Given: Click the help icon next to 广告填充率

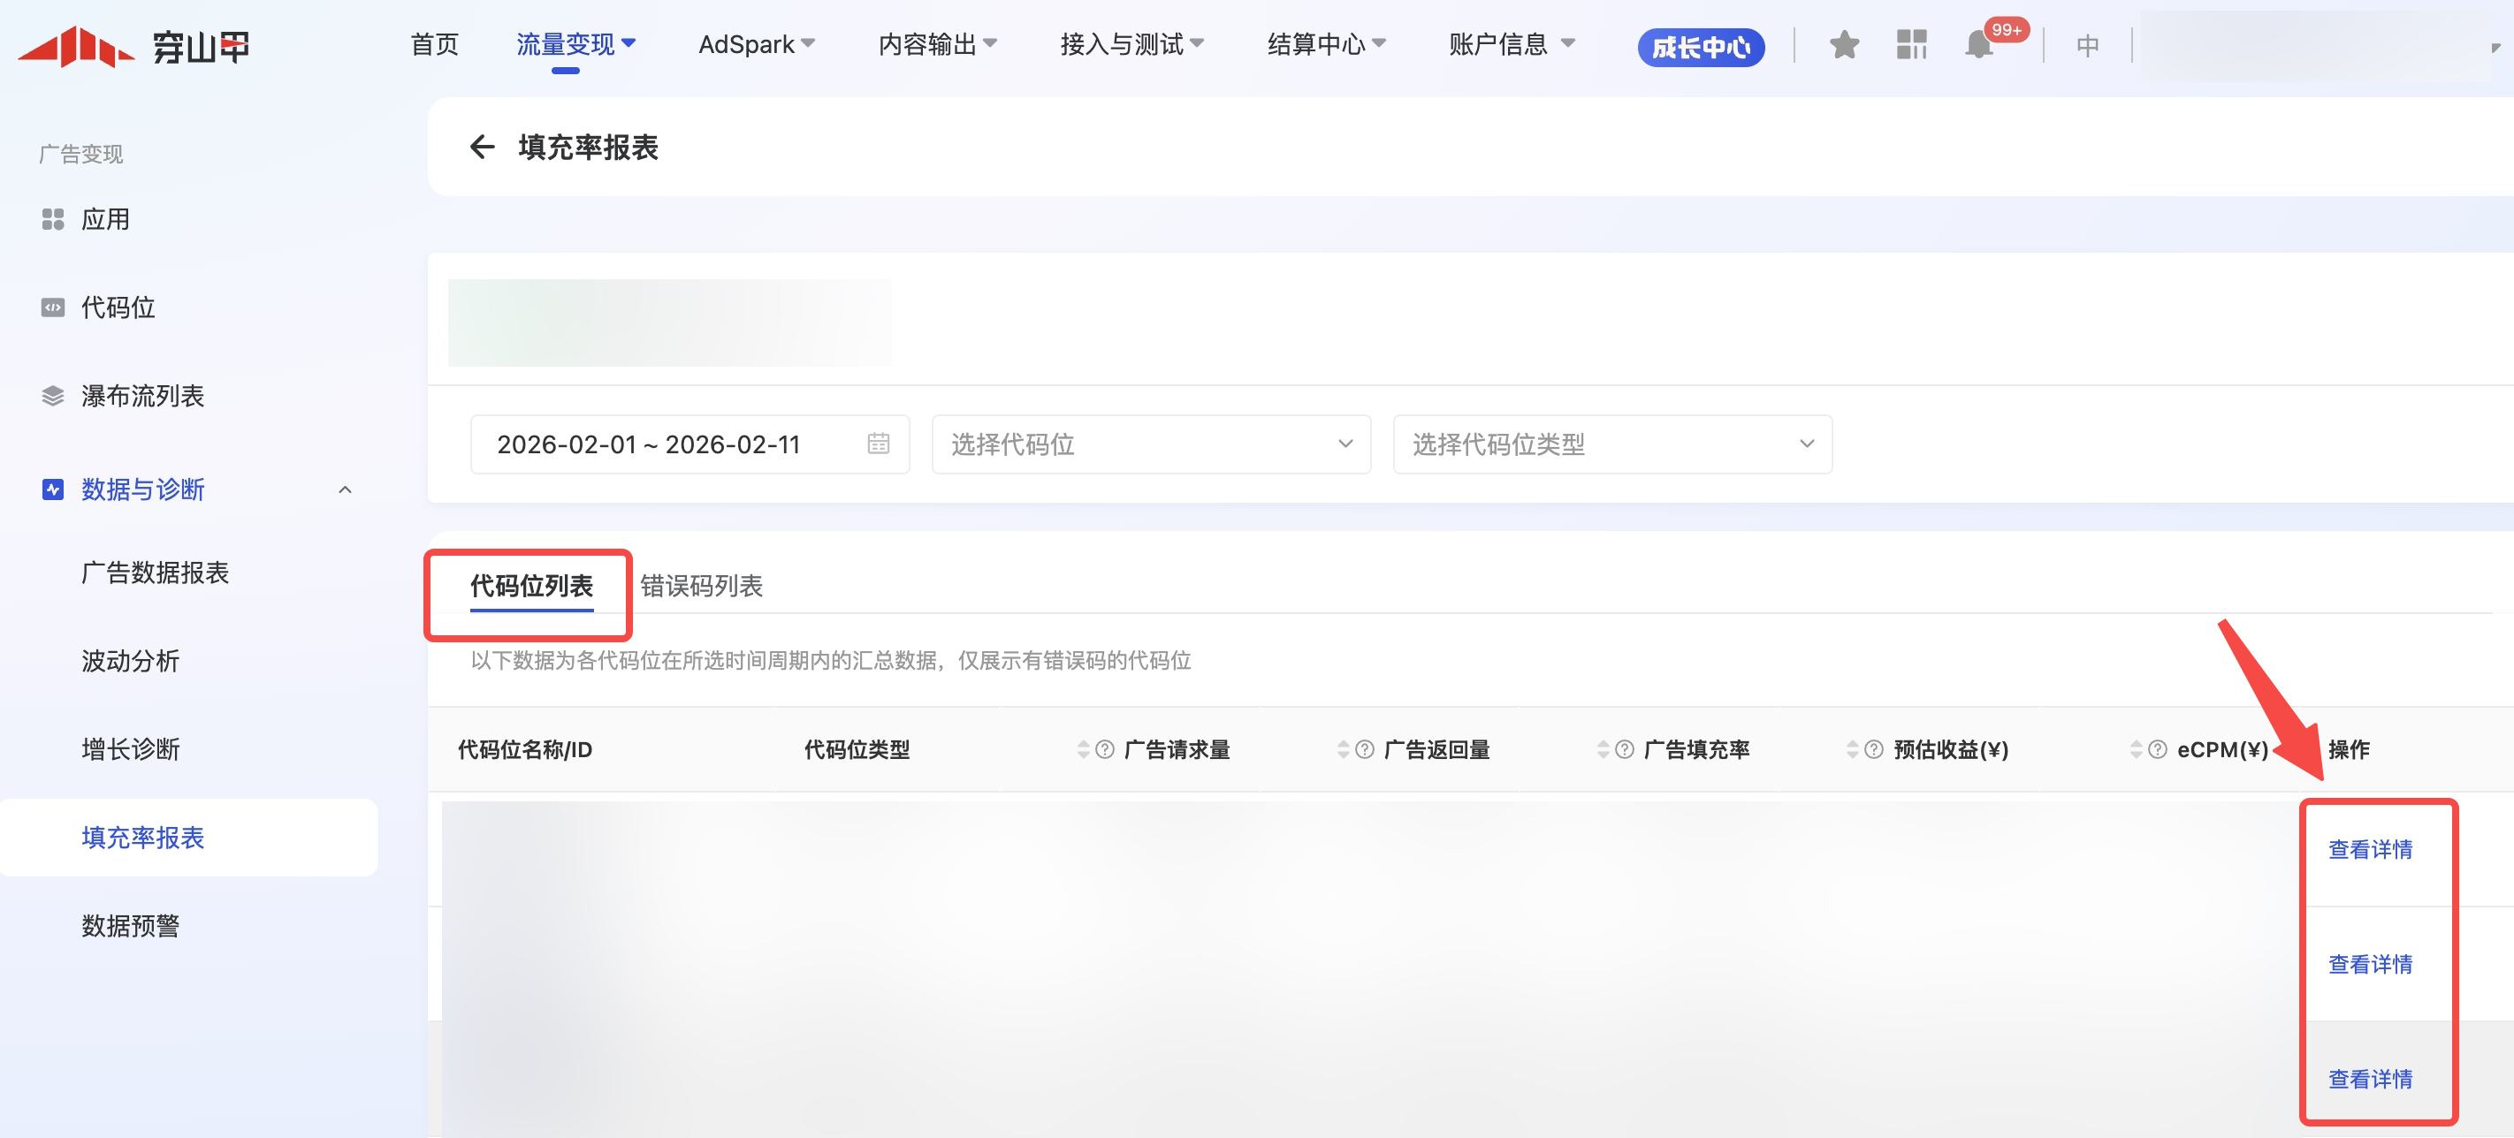Looking at the screenshot, I should 1624,750.
